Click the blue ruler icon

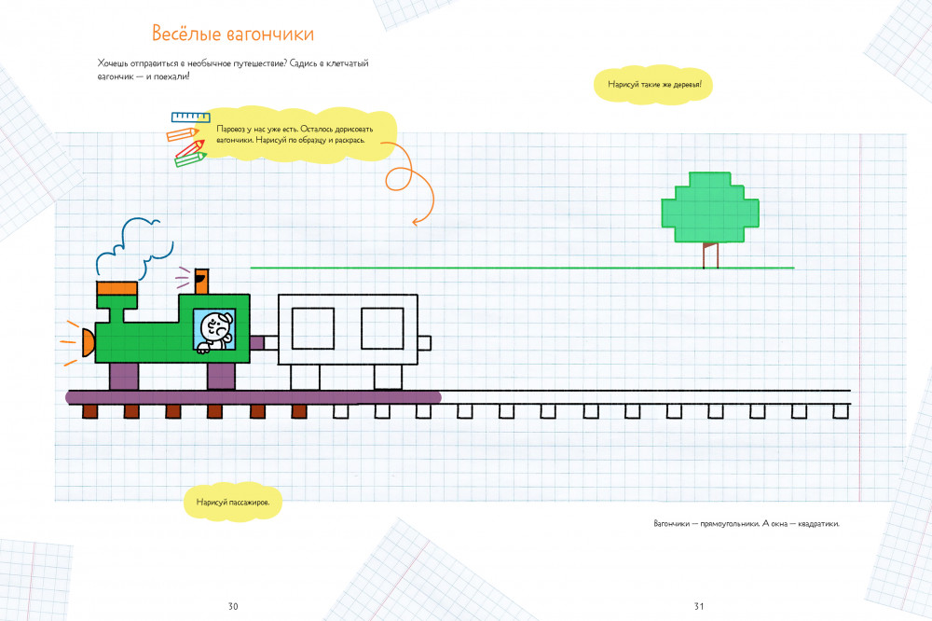pyautogui.click(x=189, y=117)
